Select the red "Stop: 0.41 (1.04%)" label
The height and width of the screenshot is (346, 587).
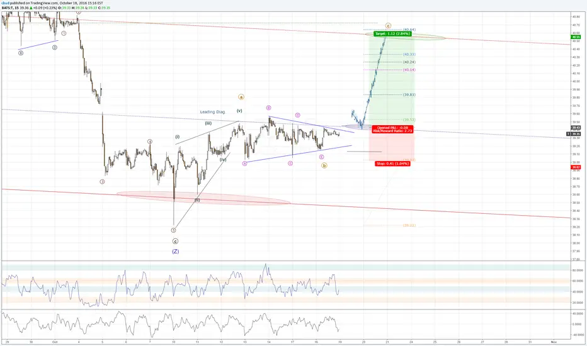click(x=392, y=164)
